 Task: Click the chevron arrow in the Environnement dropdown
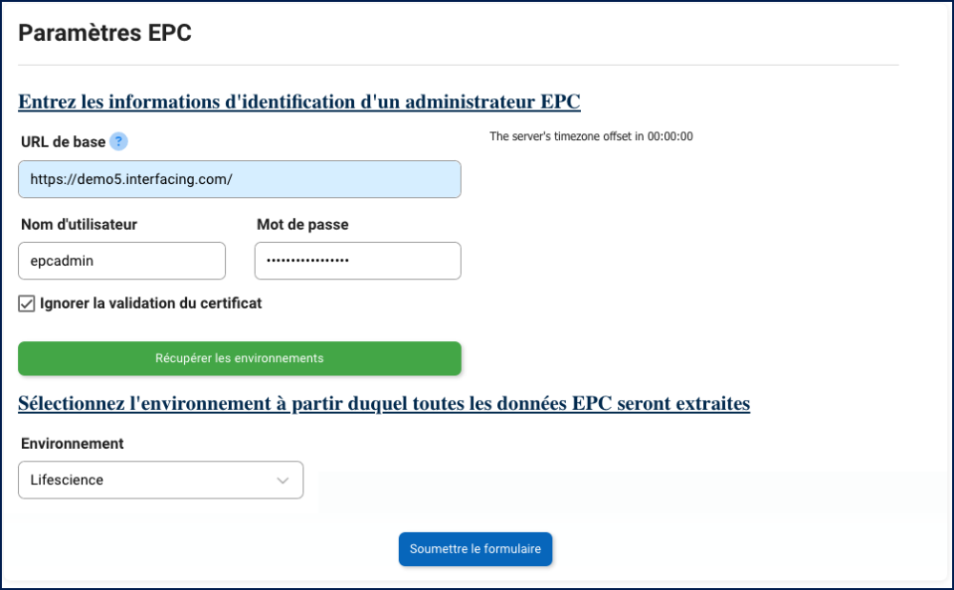click(x=283, y=480)
